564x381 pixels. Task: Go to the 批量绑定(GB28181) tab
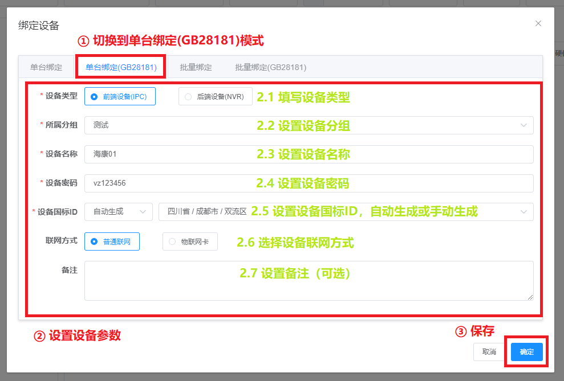tap(270, 67)
